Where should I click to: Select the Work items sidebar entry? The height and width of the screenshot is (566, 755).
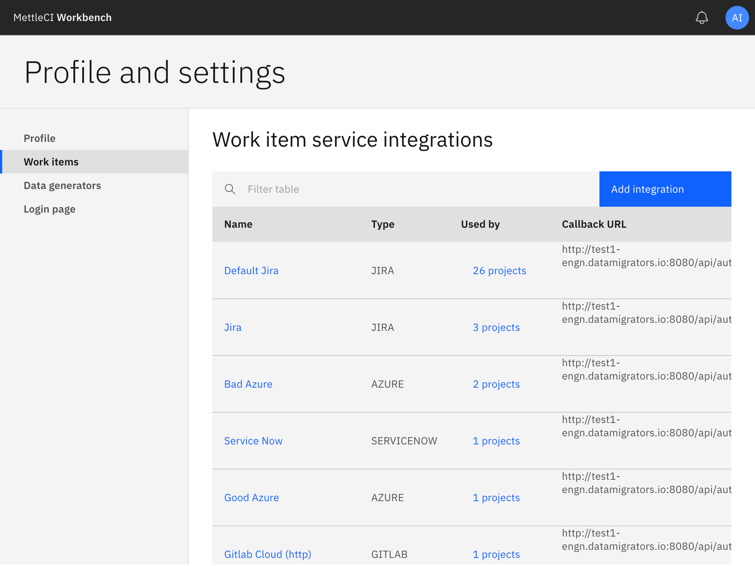coord(51,161)
